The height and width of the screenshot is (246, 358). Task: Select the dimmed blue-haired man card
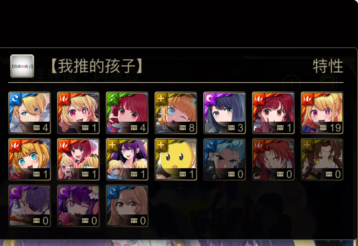224,160
